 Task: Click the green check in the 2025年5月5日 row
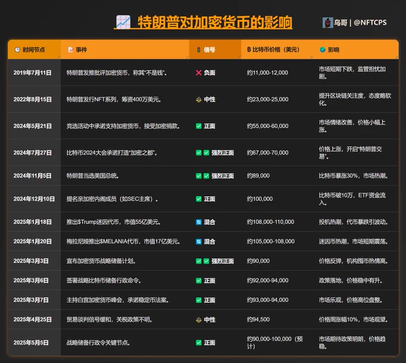pyautogui.click(x=199, y=343)
